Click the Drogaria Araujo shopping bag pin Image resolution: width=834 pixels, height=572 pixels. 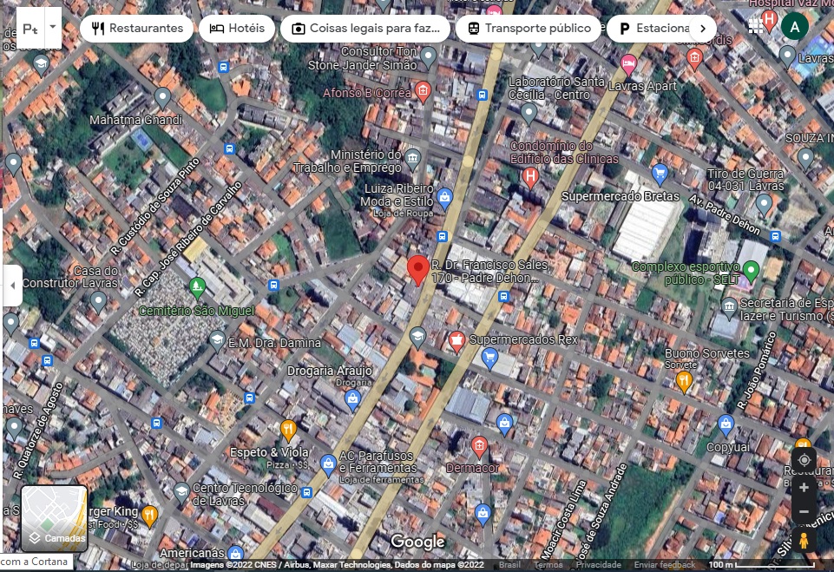pyautogui.click(x=352, y=400)
